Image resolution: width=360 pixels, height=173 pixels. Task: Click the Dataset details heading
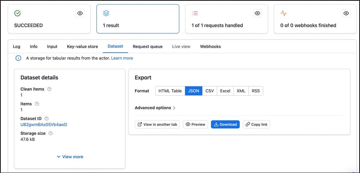tap(39, 77)
